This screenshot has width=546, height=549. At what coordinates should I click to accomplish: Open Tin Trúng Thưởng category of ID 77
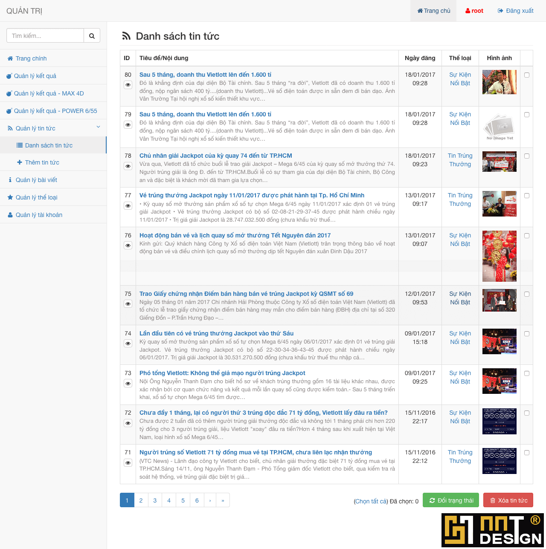point(460,199)
